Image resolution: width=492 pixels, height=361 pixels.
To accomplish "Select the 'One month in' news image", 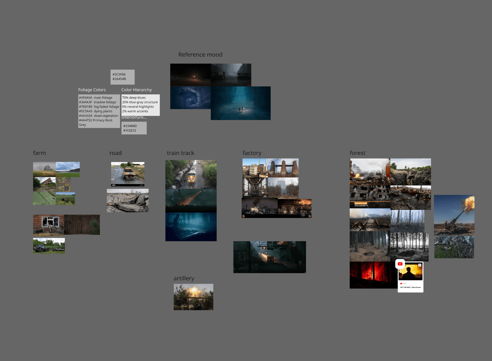I will (370, 197).
